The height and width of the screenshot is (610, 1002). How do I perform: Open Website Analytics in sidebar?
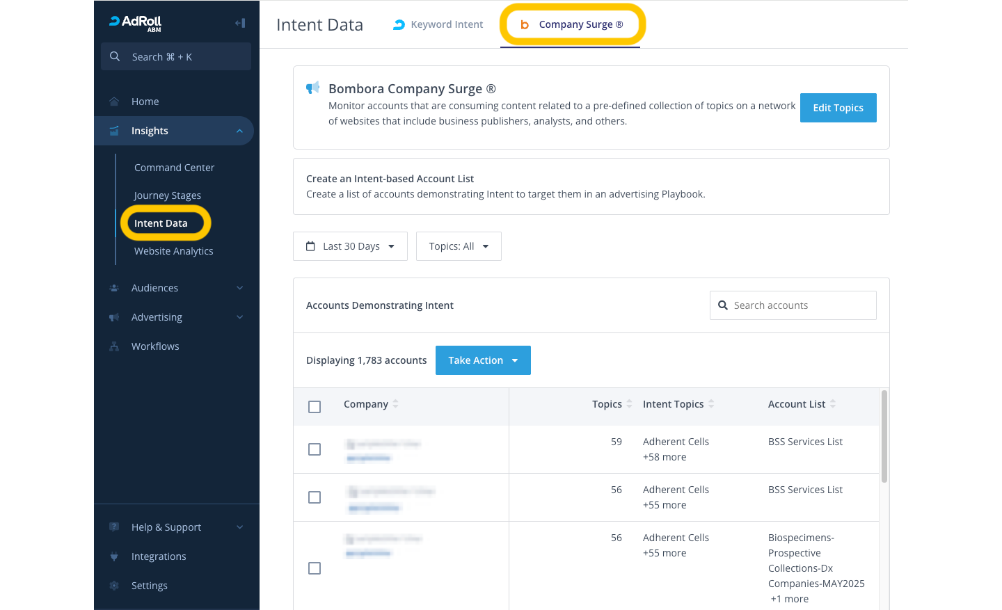(174, 251)
